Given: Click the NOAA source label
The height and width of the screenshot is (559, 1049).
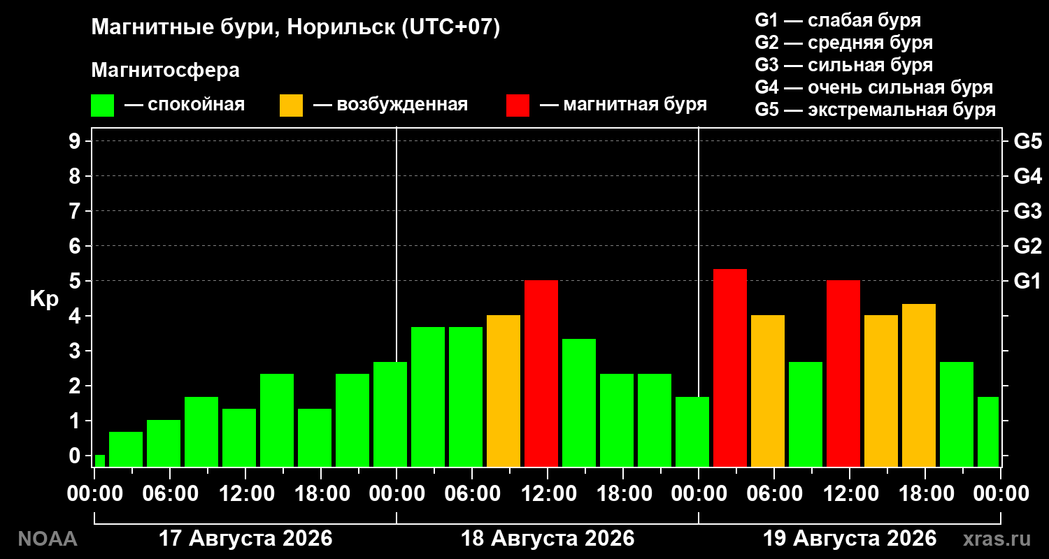Looking at the screenshot, I should pyautogui.click(x=48, y=539).
